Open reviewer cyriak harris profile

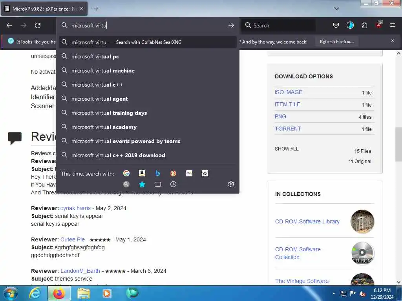pos(75,208)
